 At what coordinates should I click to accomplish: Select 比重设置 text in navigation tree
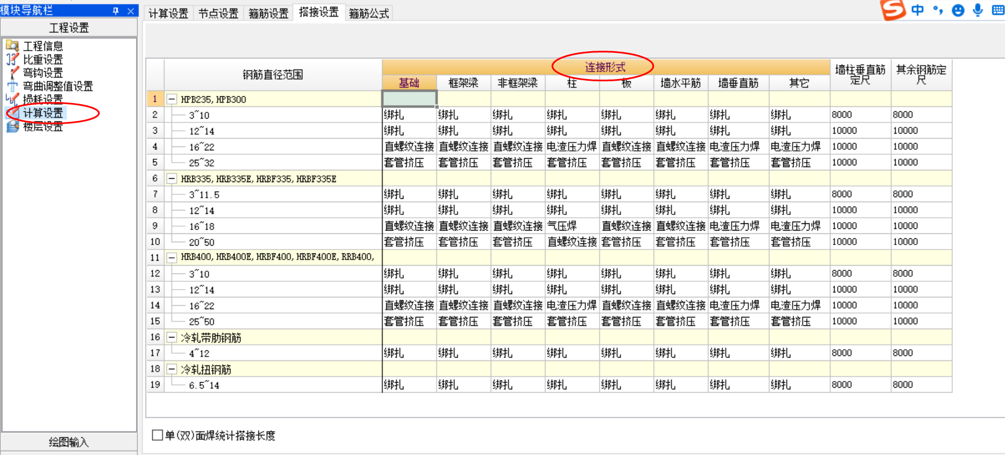43,59
